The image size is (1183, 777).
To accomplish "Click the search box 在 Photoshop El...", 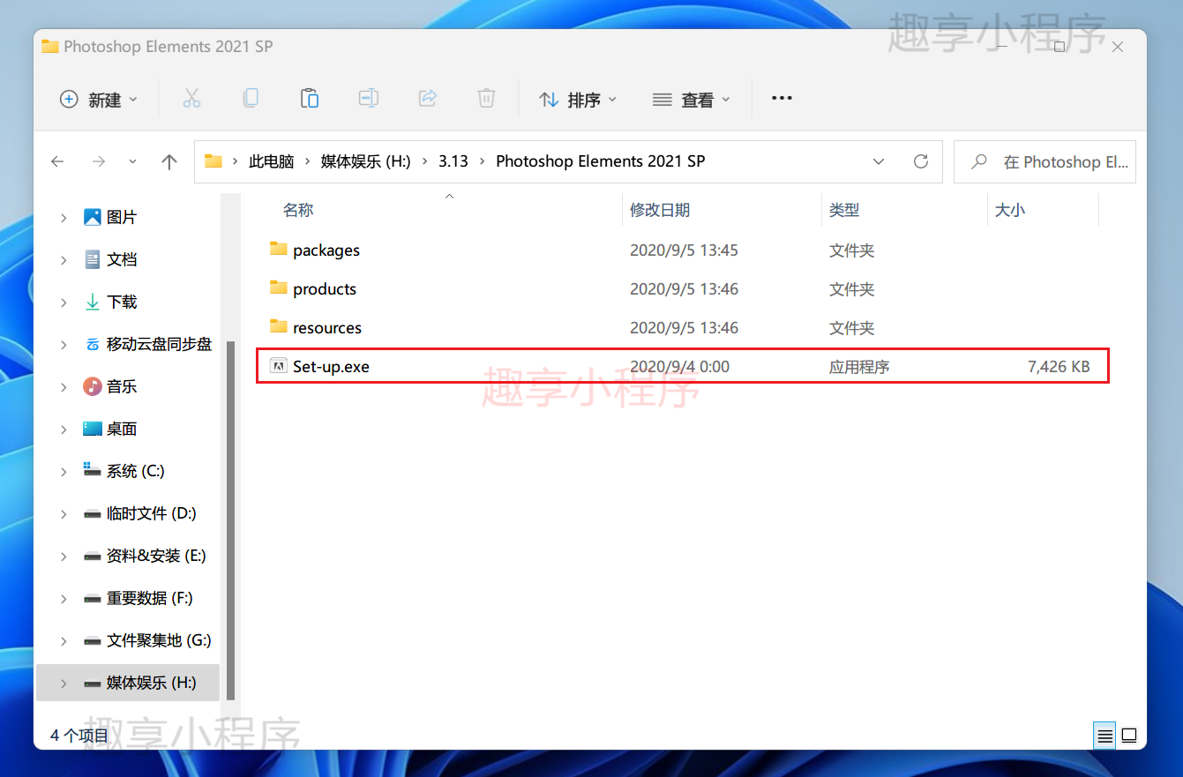I will (1044, 161).
